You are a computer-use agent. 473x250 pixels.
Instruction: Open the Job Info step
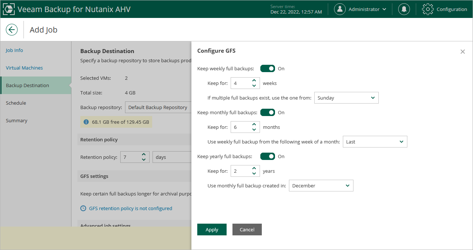click(14, 50)
